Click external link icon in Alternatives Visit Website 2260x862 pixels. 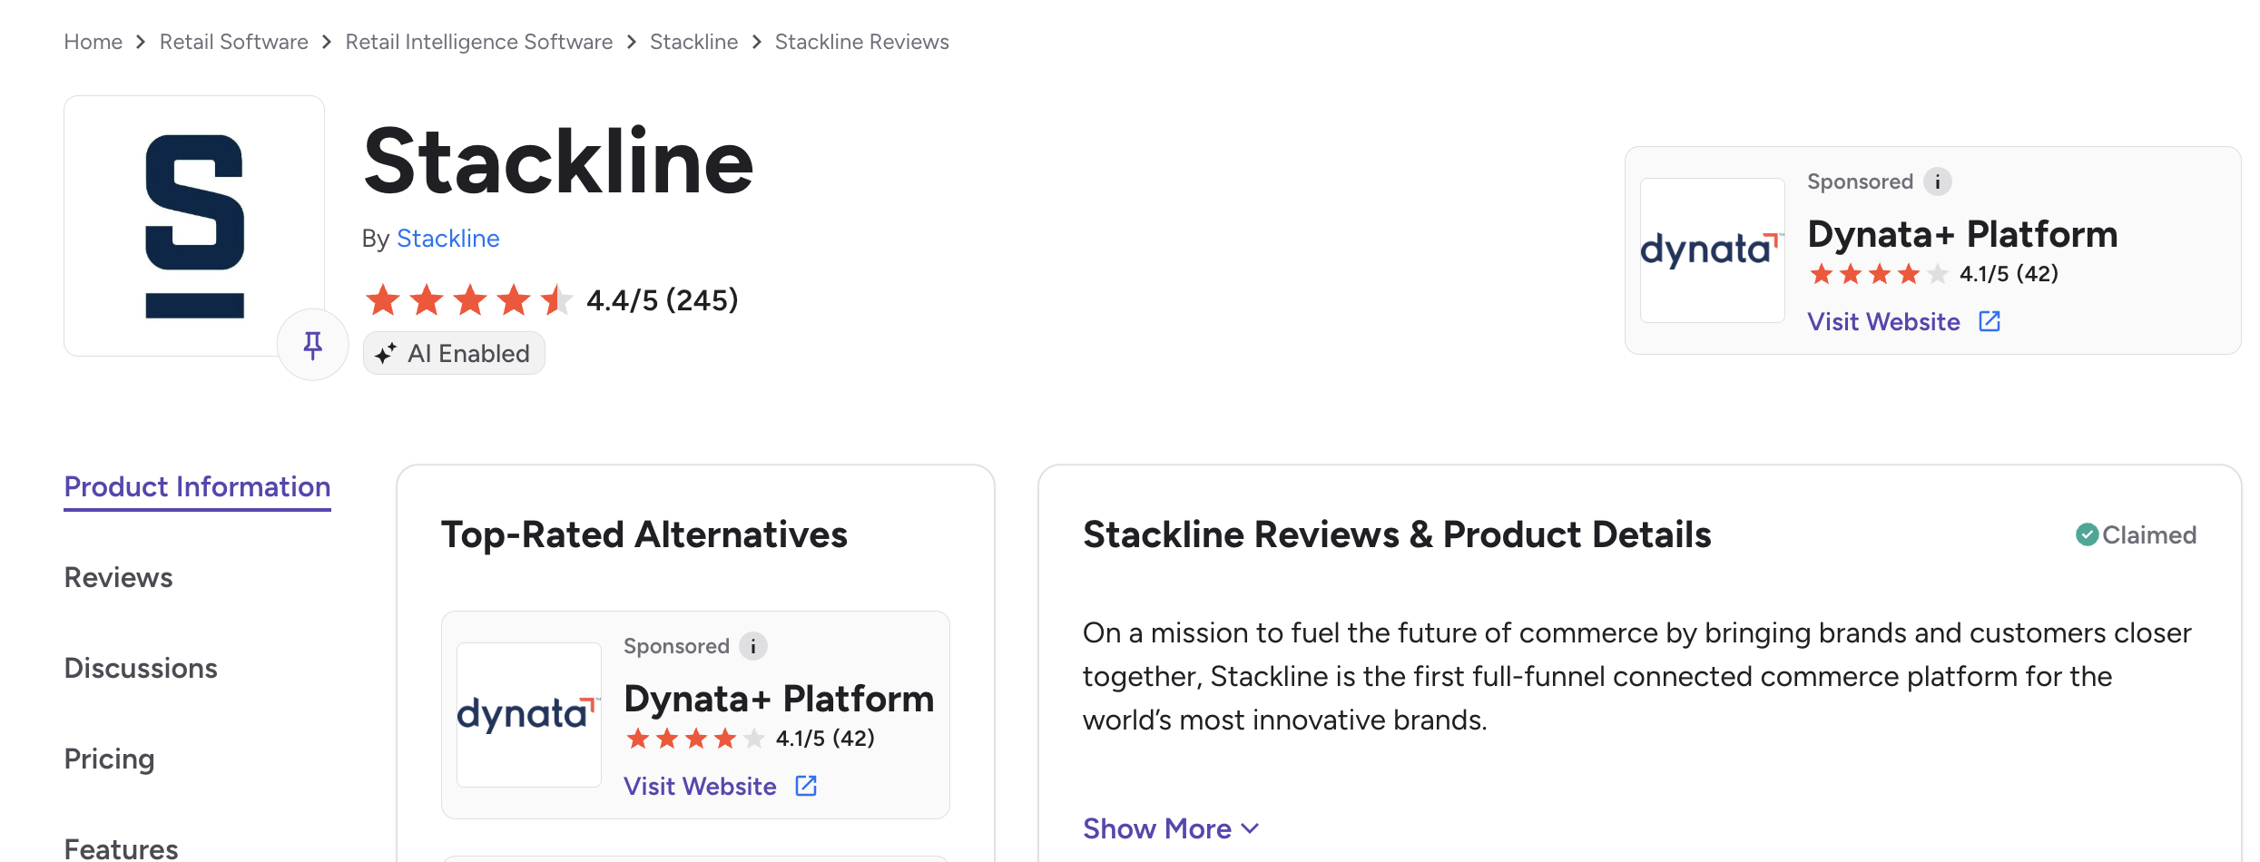tap(806, 786)
